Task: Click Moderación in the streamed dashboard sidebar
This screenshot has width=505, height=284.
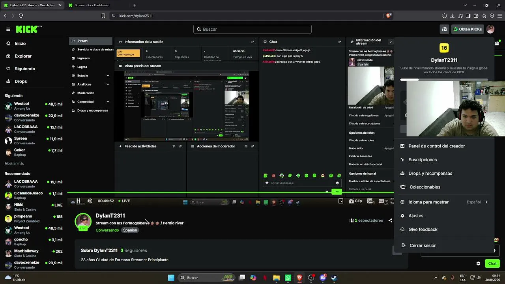Action: [x=86, y=93]
